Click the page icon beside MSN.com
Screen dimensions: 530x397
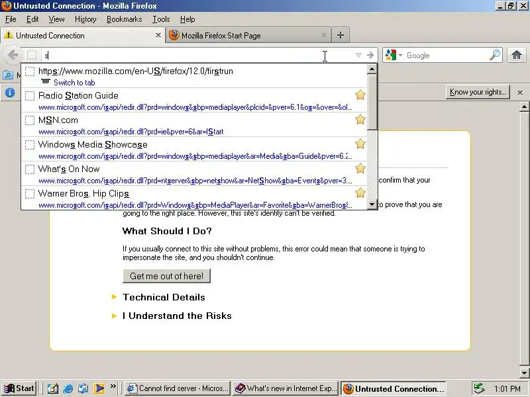30,120
